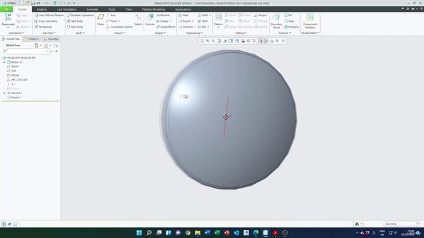Create a New Body

[x=75, y=27]
